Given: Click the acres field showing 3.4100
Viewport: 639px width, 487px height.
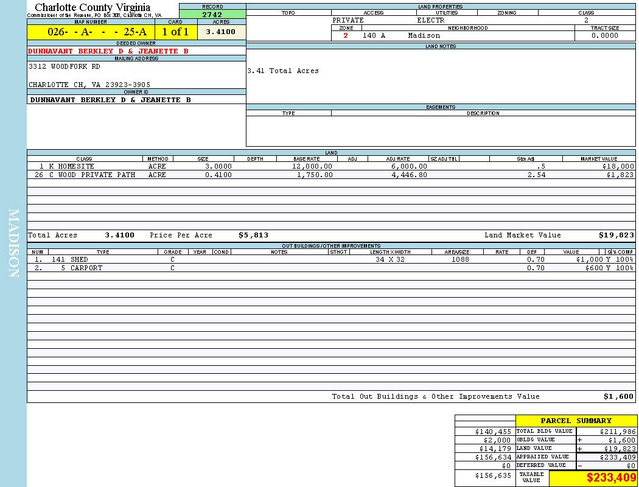Looking at the screenshot, I should (220, 32).
